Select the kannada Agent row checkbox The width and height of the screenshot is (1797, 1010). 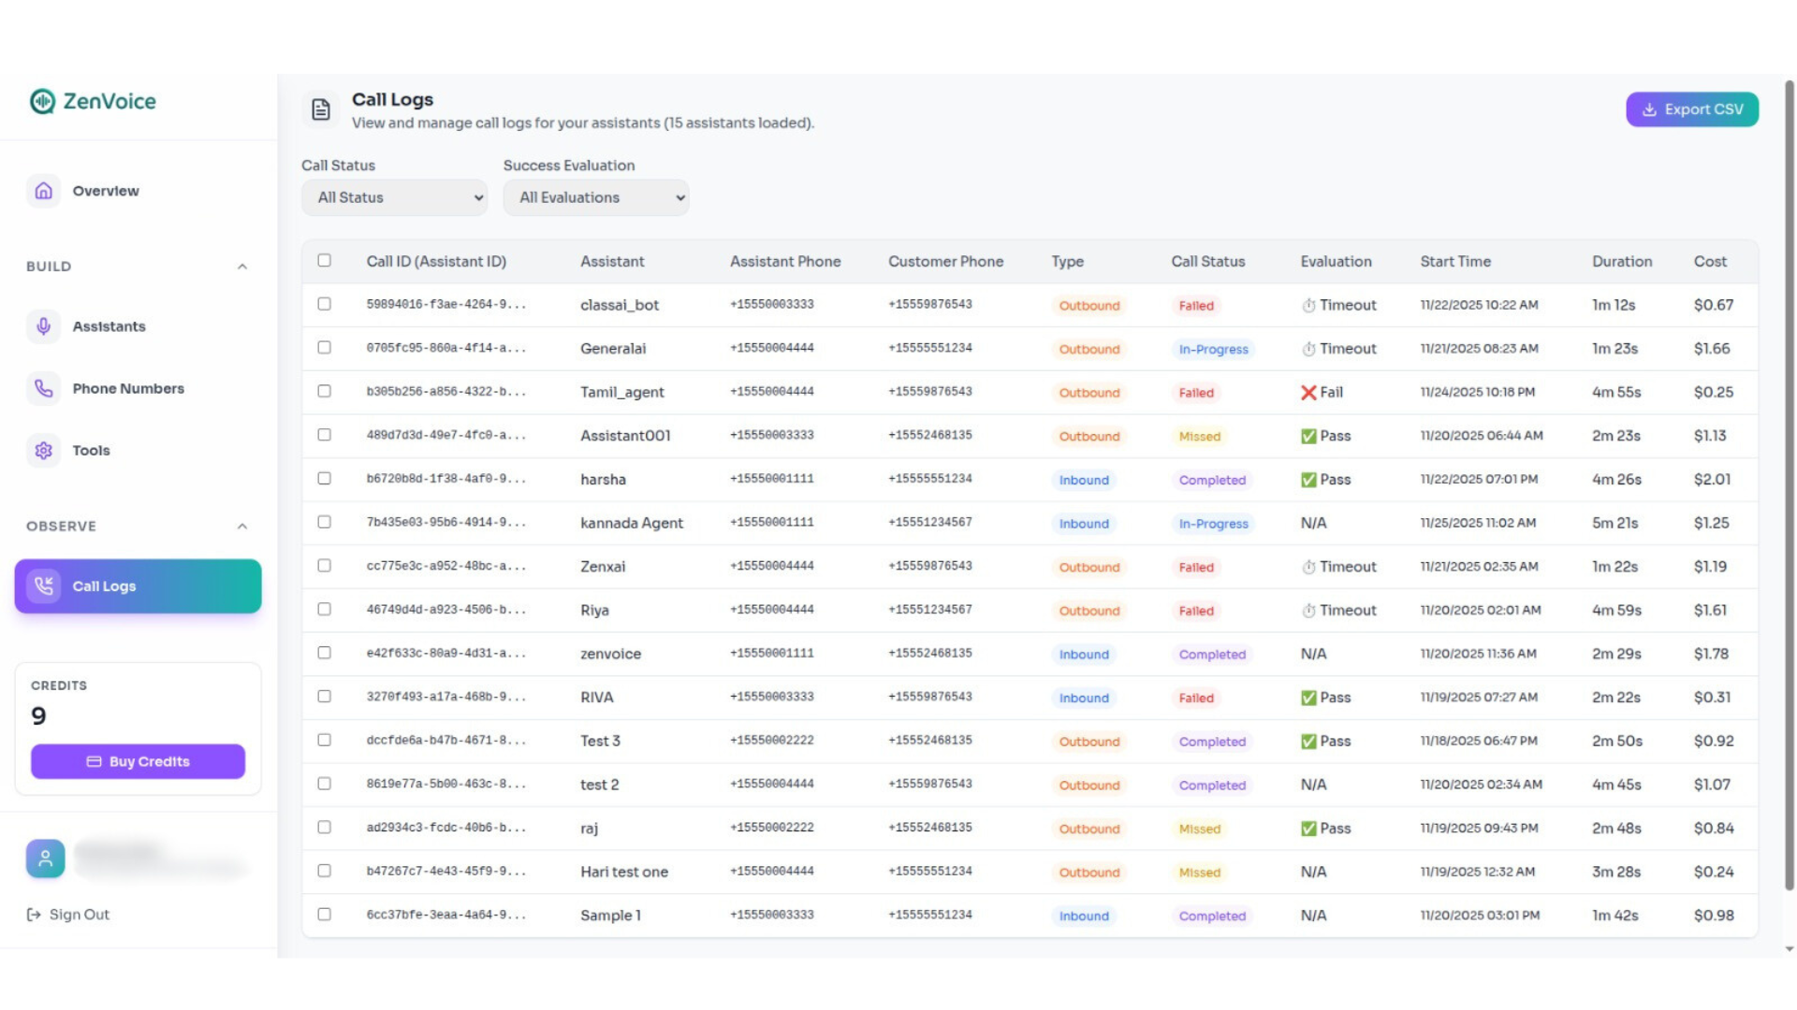click(324, 522)
